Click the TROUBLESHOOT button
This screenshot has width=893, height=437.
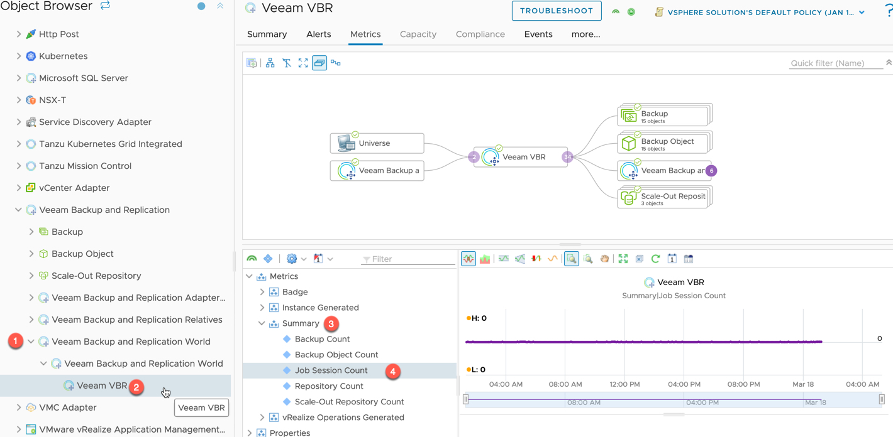click(557, 11)
